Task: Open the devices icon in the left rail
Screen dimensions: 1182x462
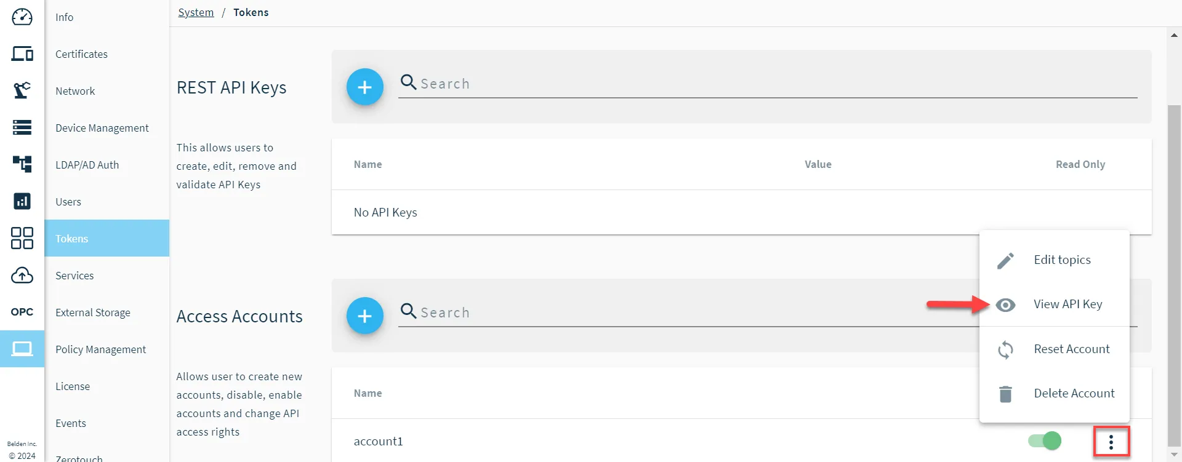Action: pyautogui.click(x=22, y=54)
